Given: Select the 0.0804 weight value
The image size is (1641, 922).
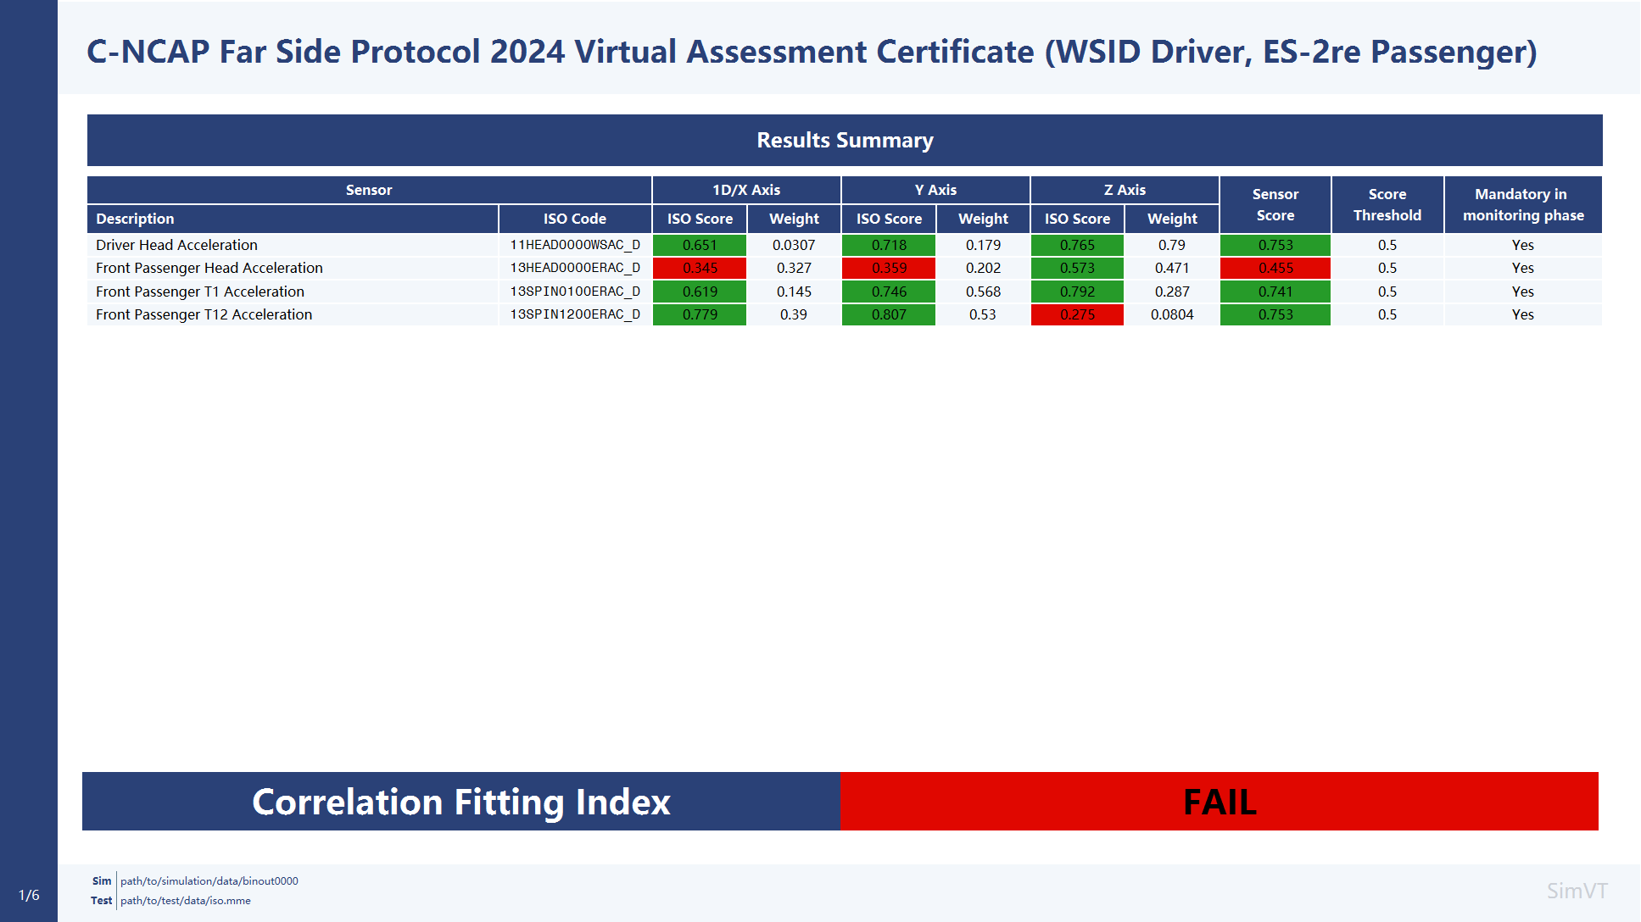Looking at the screenshot, I should click(1172, 314).
